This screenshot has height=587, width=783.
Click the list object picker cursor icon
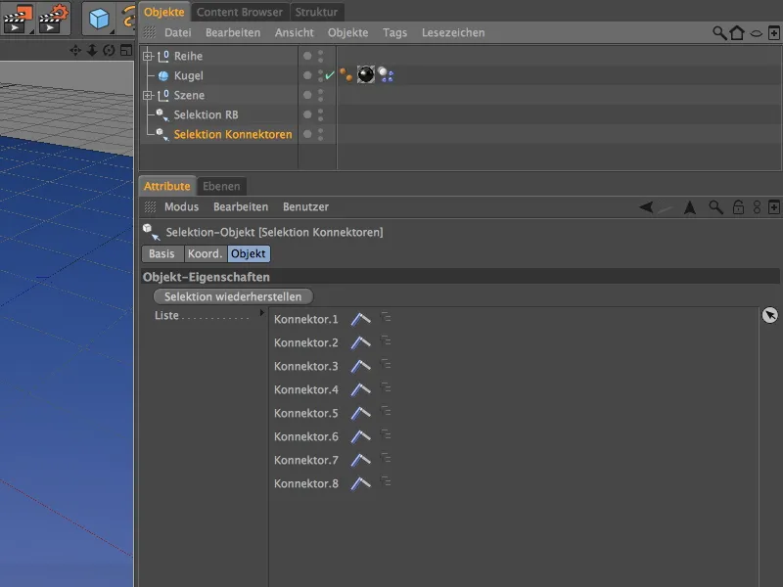pyautogui.click(x=769, y=315)
